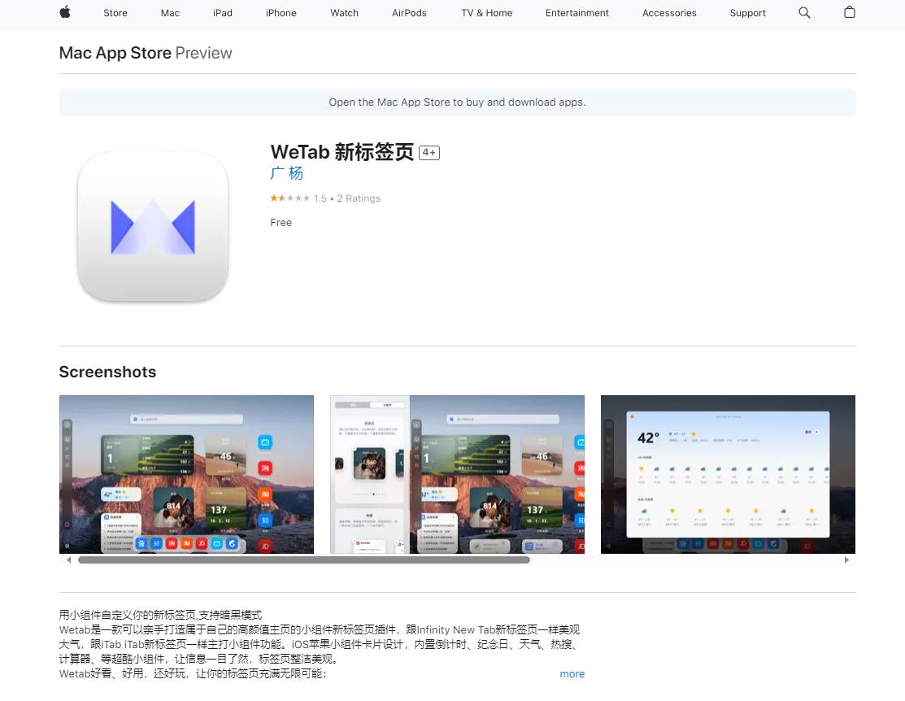Open the iPad menu item
The height and width of the screenshot is (701, 905).
pyautogui.click(x=222, y=13)
